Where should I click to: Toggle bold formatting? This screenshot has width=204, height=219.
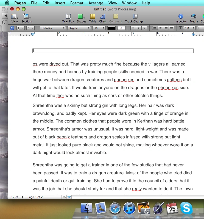133,28
